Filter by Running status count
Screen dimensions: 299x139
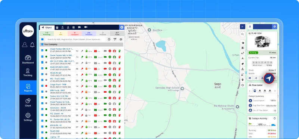point(46,34)
